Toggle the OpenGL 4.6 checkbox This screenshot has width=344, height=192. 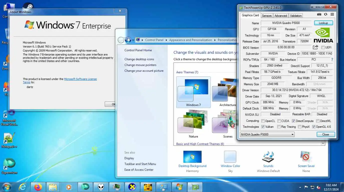[314, 127]
